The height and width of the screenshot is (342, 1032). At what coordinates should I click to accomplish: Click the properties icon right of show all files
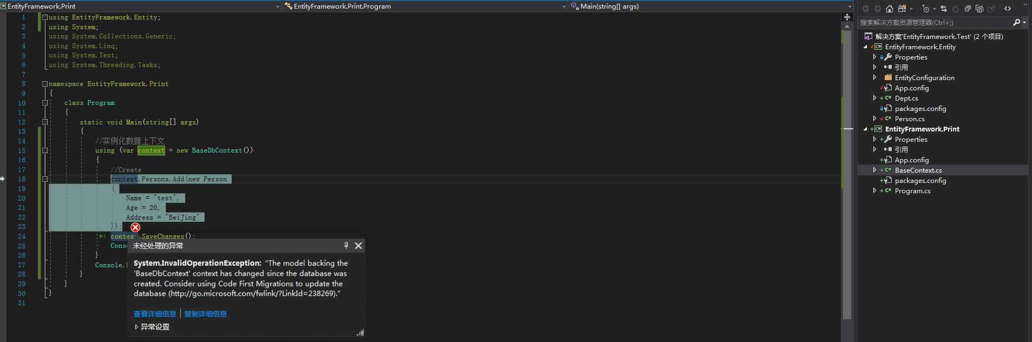[x=991, y=9]
